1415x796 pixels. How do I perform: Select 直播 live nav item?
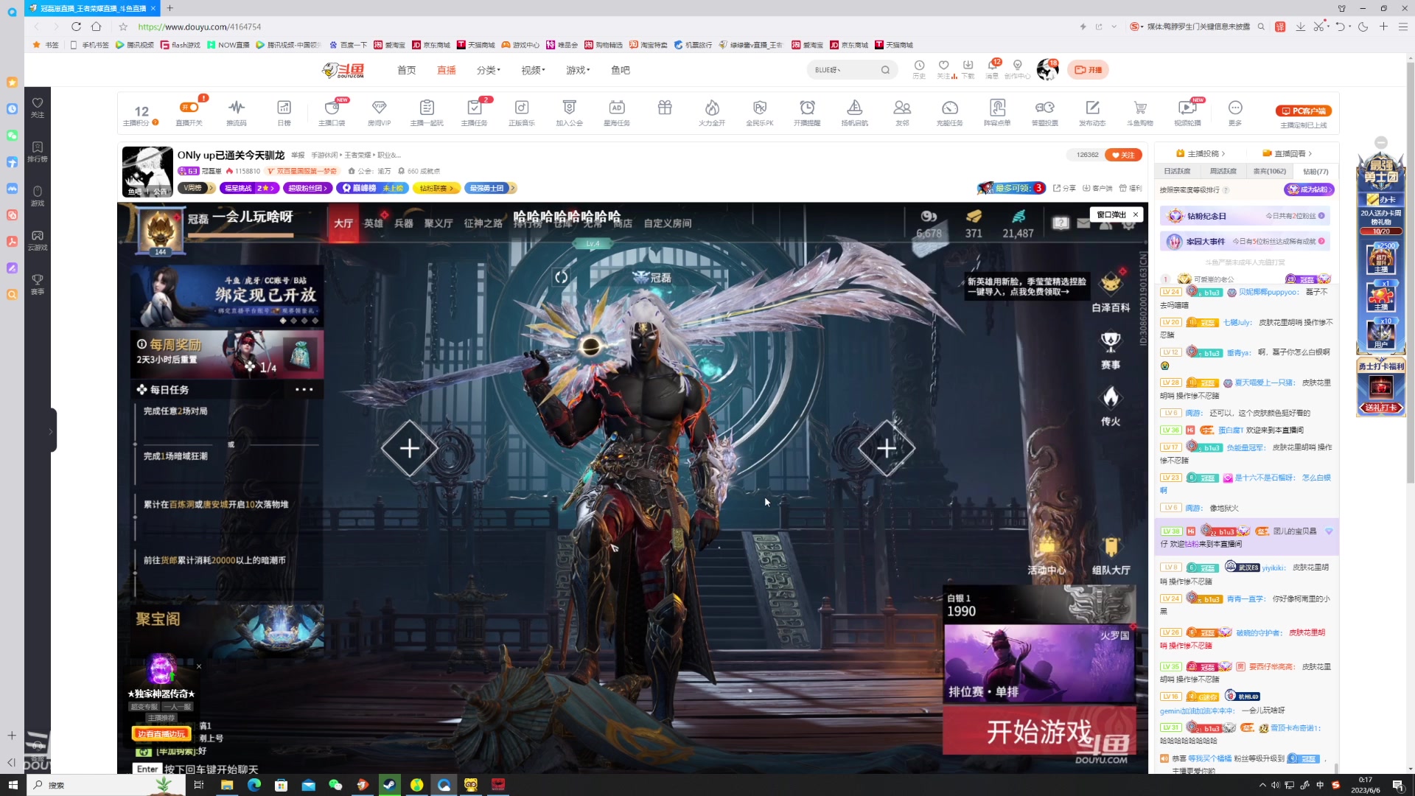click(447, 70)
